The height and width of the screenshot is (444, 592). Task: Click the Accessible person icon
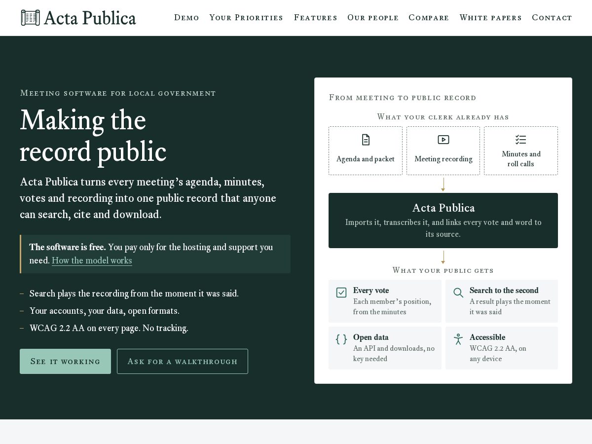tap(458, 339)
